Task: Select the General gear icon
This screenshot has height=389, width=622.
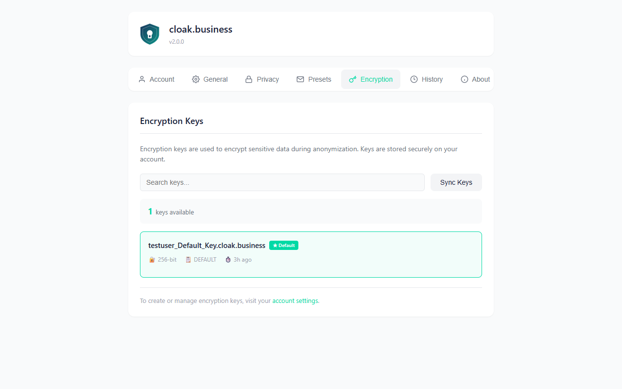Action: click(196, 79)
